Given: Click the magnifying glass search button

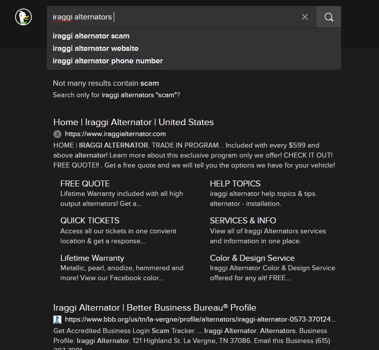Looking at the screenshot, I should tap(329, 17).
